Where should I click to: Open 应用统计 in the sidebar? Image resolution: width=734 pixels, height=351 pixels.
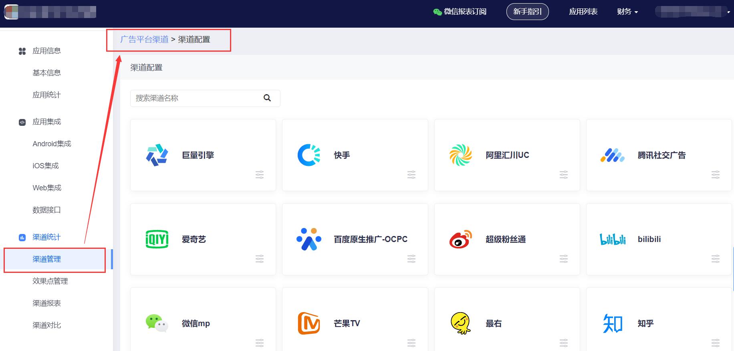click(x=46, y=95)
